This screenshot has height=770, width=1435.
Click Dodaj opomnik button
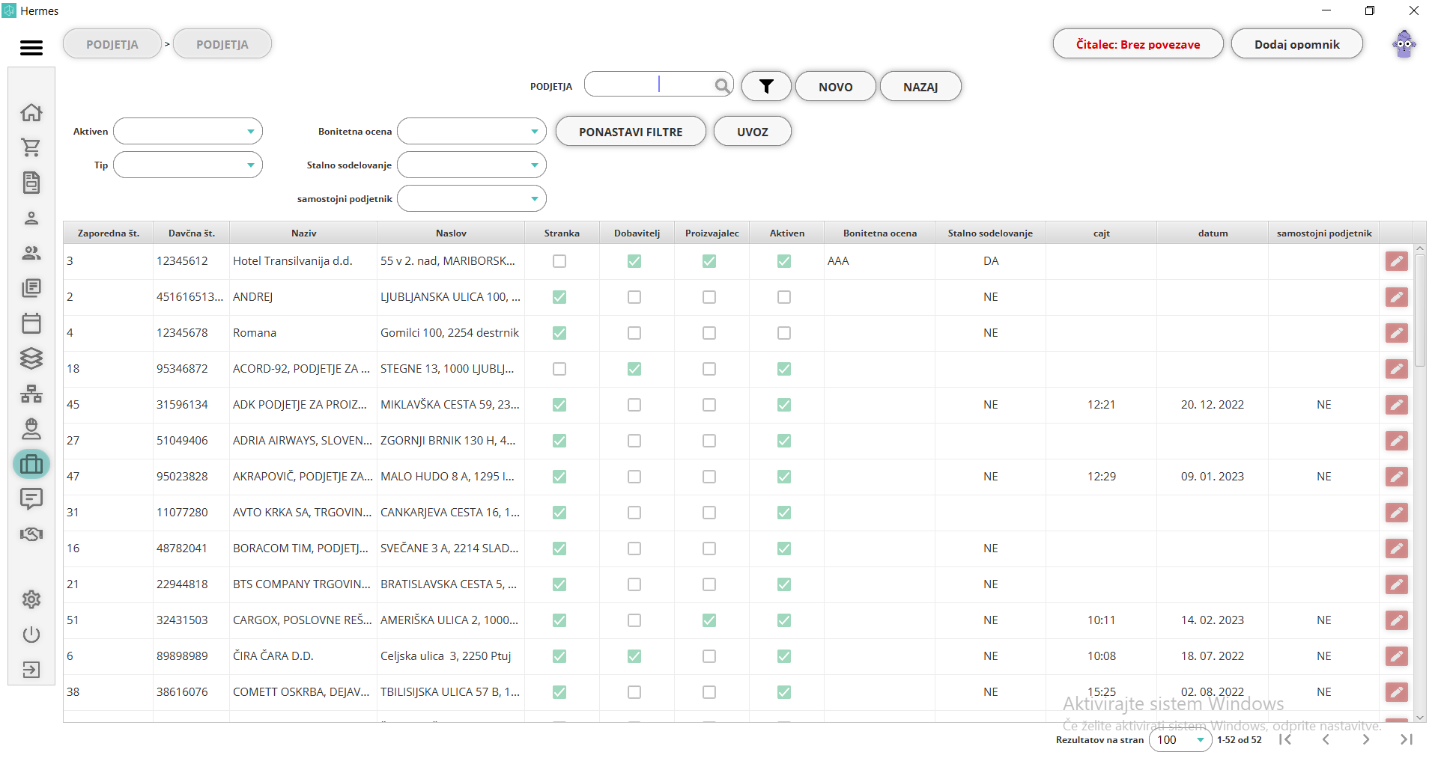[1297, 44]
